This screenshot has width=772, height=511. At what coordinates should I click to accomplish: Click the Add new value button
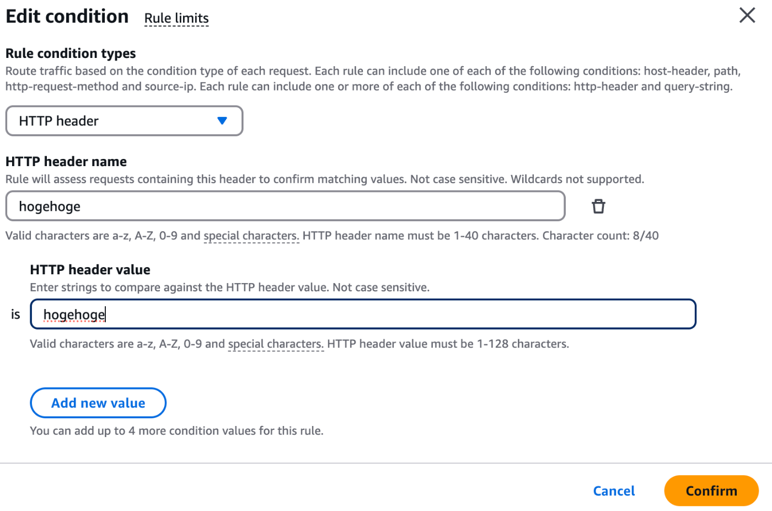point(98,403)
